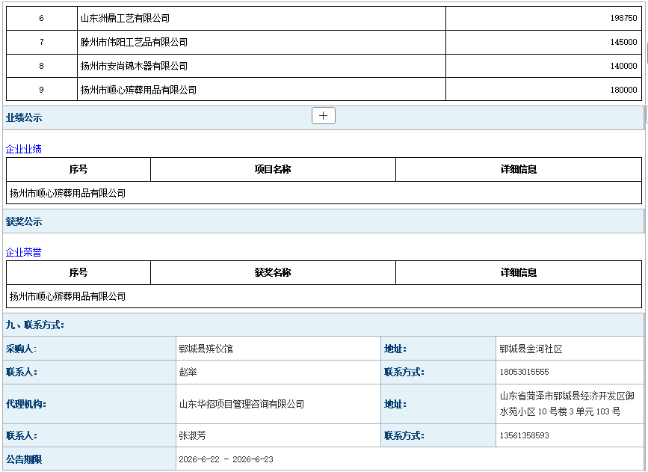Click the 获奖名称 column header
This screenshot has height=472, width=648.
coord(273,272)
